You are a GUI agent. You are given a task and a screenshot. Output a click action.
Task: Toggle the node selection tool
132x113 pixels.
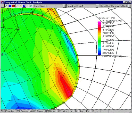[x=3, y=6]
